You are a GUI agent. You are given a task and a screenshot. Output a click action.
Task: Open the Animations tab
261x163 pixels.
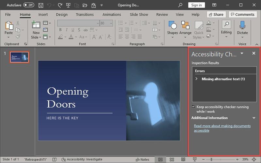(x=112, y=15)
